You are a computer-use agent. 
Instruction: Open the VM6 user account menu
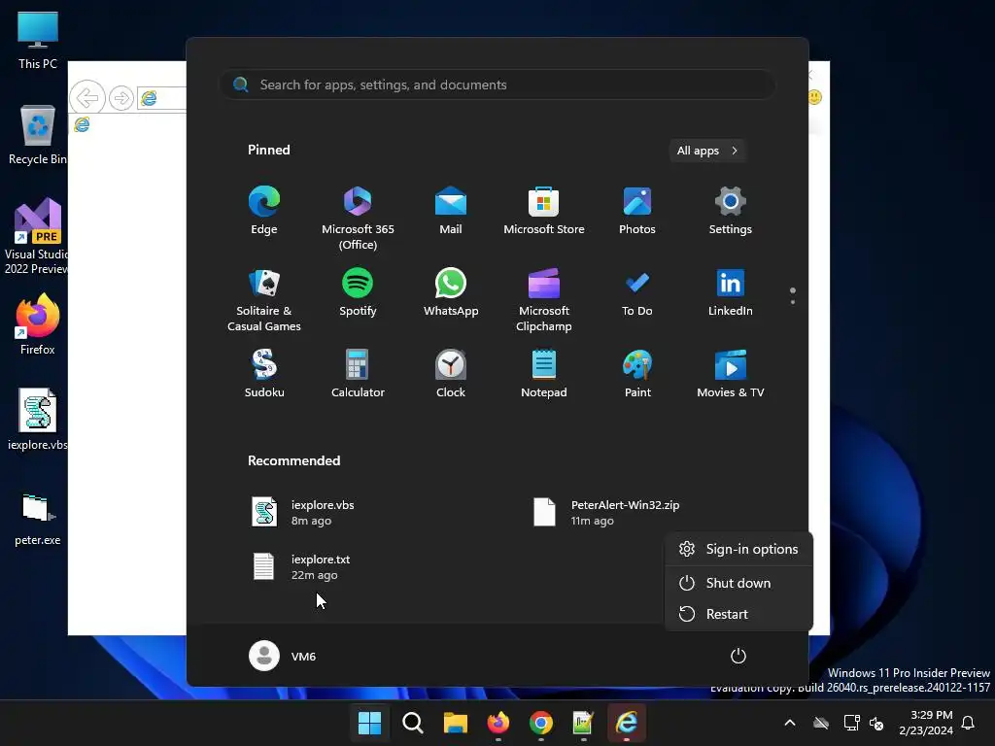pyautogui.click(x=283, y=656)
